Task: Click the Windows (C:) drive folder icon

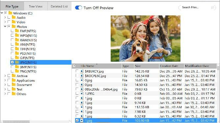Action: click(10, 13)
